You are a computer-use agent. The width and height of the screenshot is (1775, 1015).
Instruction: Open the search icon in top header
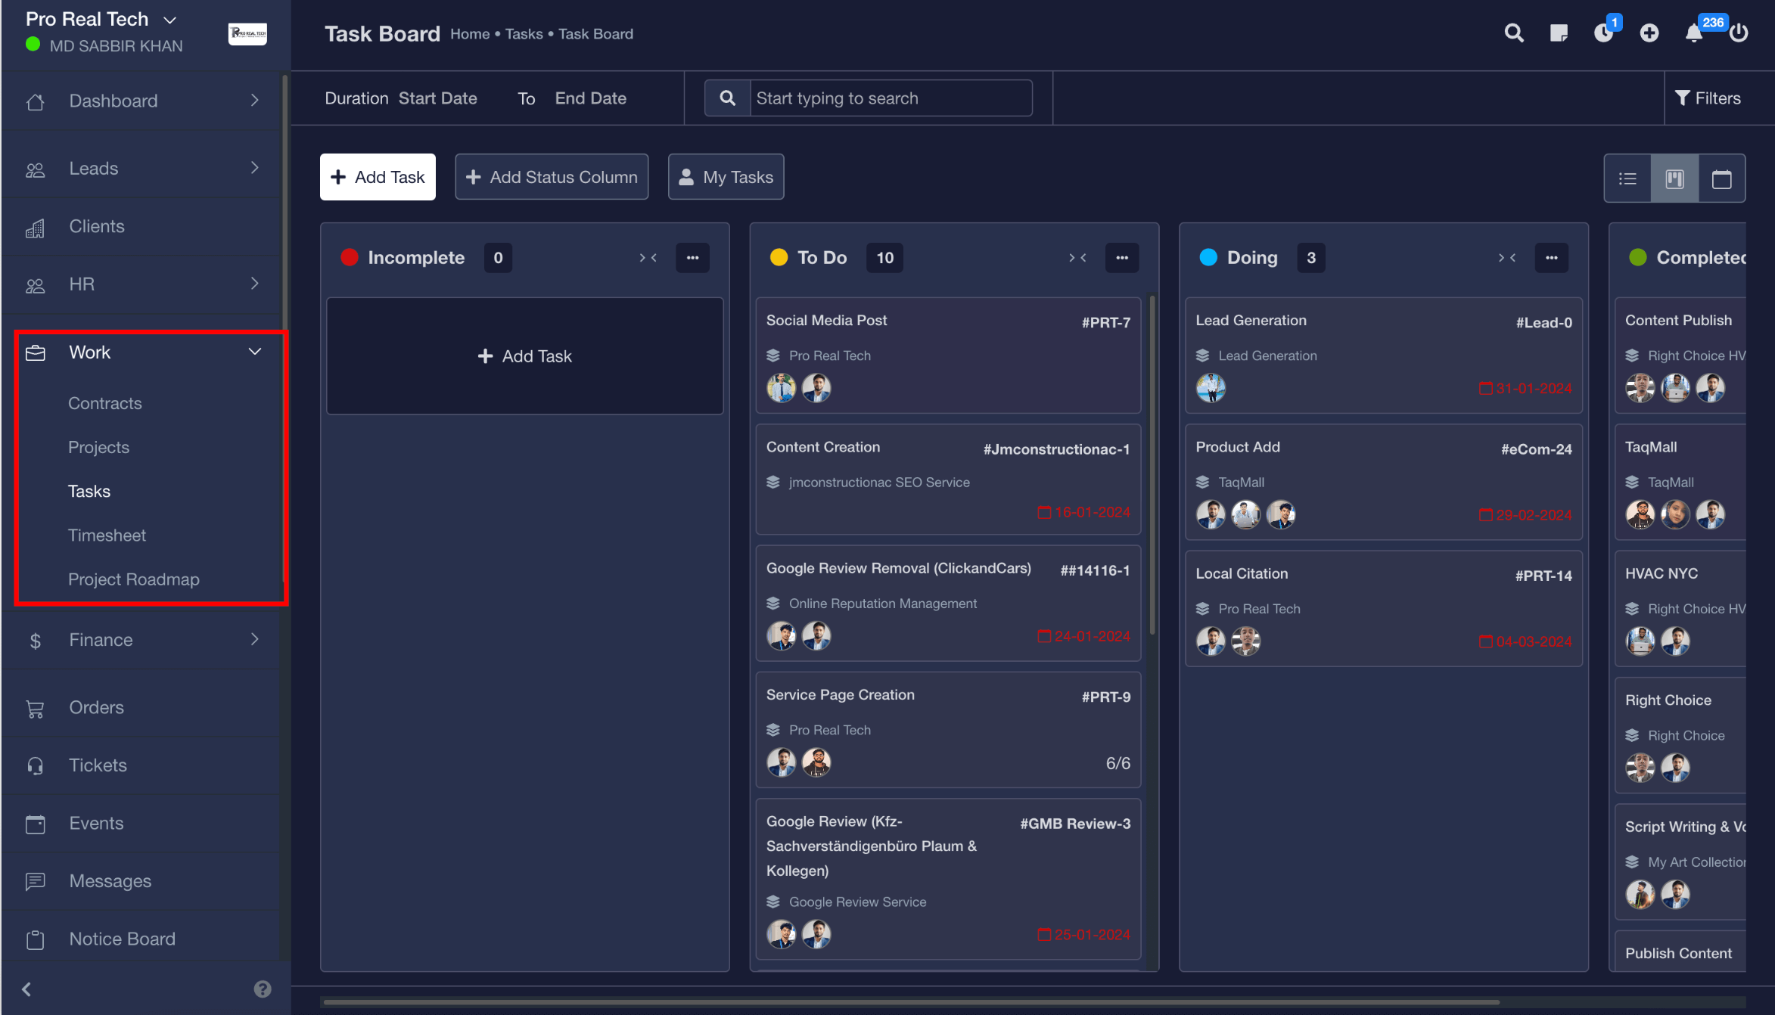pos(1513,33)
